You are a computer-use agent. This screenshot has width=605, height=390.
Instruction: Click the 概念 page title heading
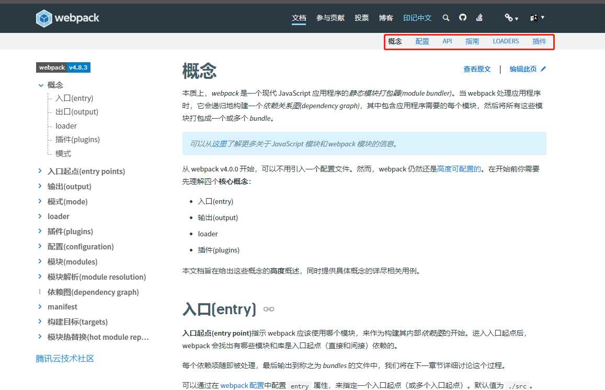(199, 71)
